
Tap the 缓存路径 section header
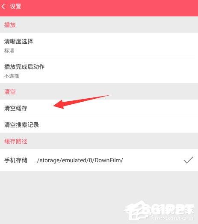(16, 141)
